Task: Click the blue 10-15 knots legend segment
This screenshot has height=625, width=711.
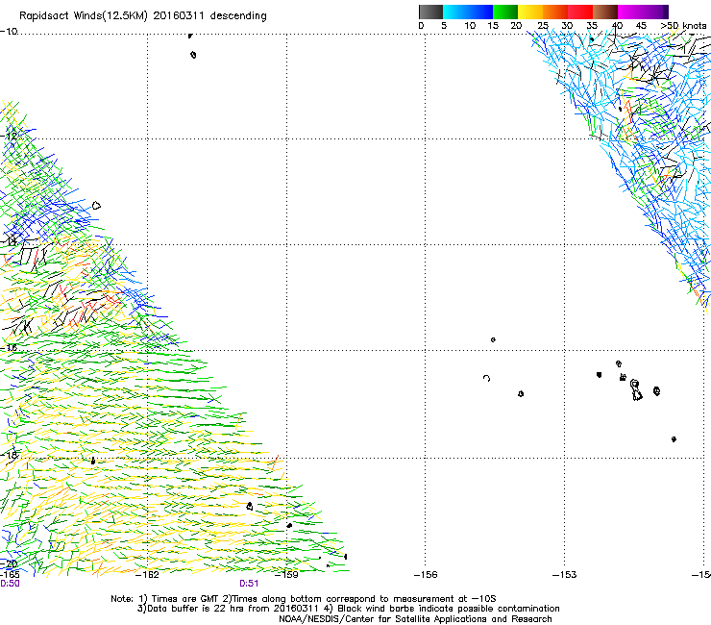Action: pyautogui.click(x=480, y=12)
